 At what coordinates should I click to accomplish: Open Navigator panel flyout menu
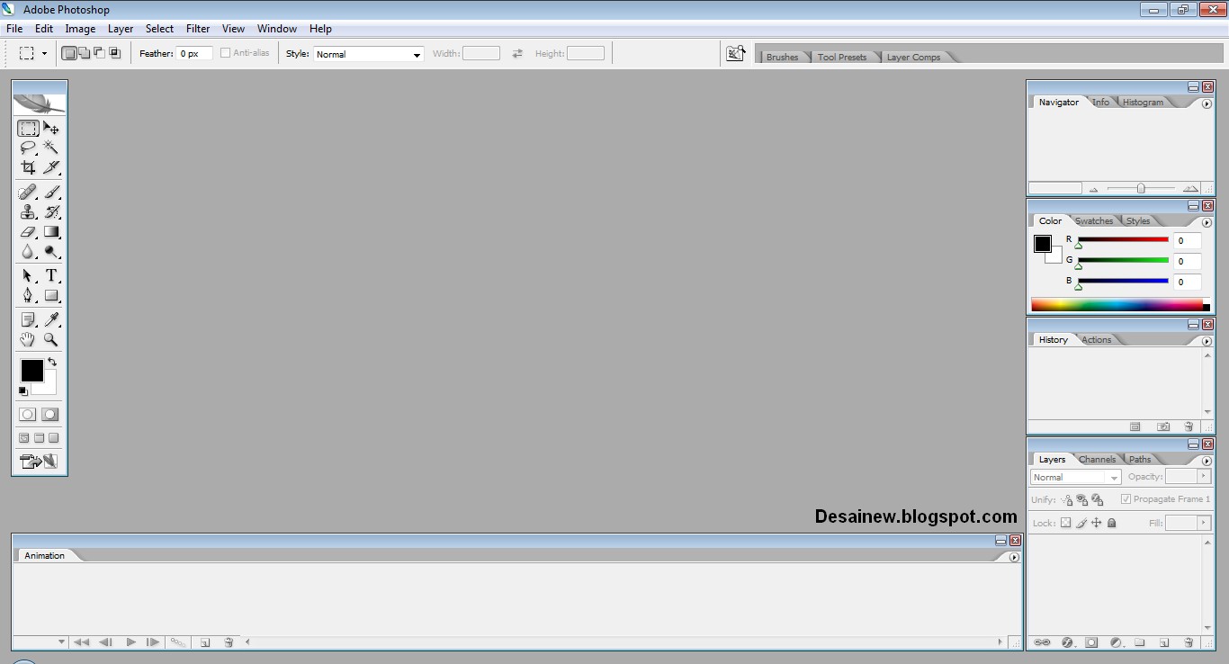pyautogui.click(x=1207, y=104)
